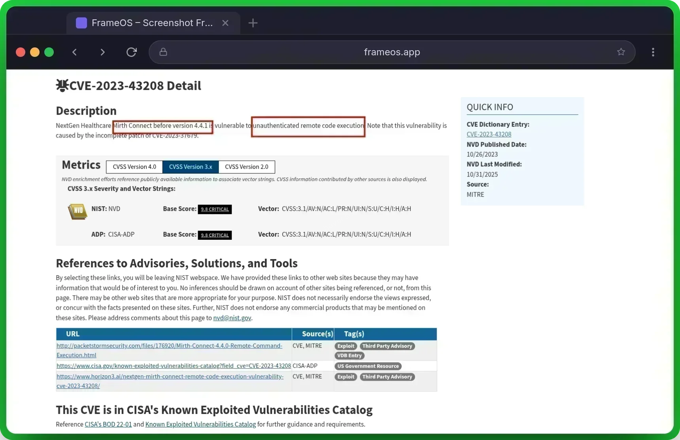Click the 'ADP: CISA-ADP' label
Image resolution: width=680 pixels, height=440 pixels.
pos(113,234)
